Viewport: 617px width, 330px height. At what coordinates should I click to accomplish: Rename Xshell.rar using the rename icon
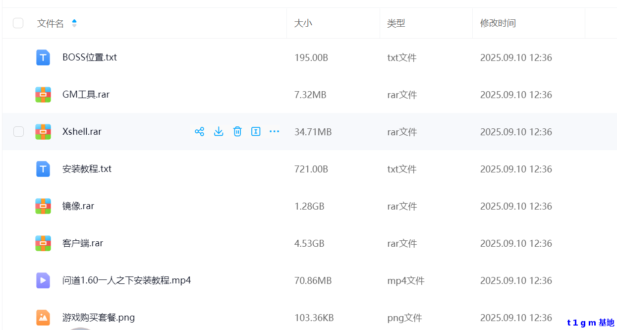pos(256,131)
